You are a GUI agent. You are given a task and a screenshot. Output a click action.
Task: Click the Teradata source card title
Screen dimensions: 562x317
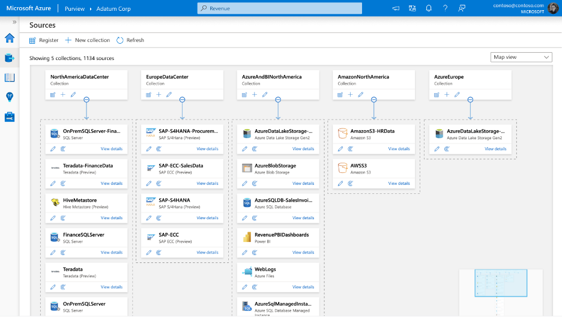pyautogui.click(x=73, y=270)
